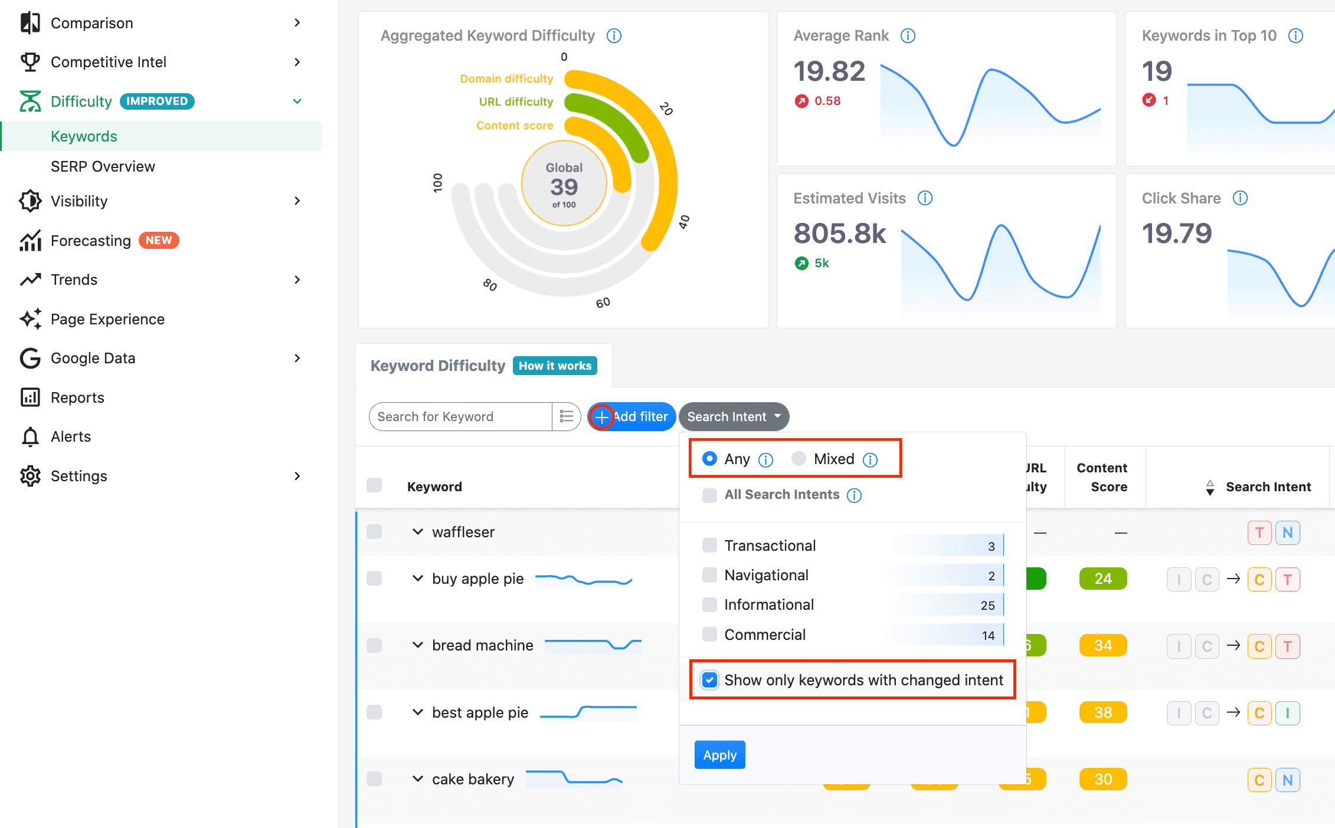Click the Search for Keyword input field
The width and height of the screenshot is (1335, 828).
coord(460,417)
